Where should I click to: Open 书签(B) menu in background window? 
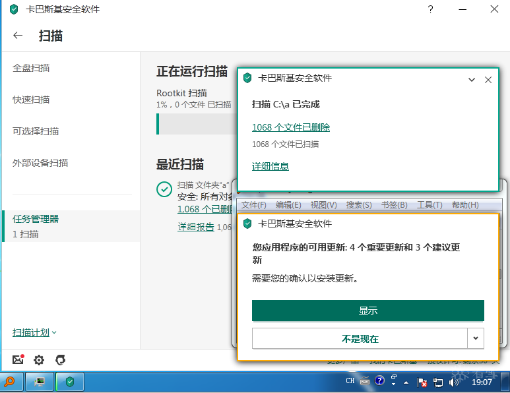394,205
